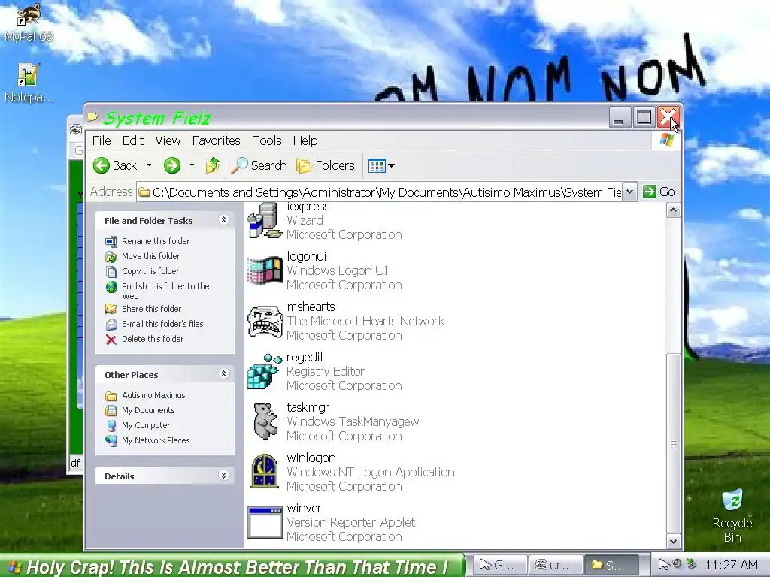Open the View menu
The height and width of the screenshot is (577, 770).
click(x=168, y=140)
